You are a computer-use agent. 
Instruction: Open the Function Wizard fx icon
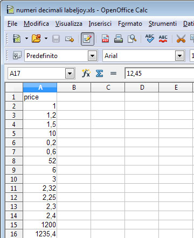point(86,73)
